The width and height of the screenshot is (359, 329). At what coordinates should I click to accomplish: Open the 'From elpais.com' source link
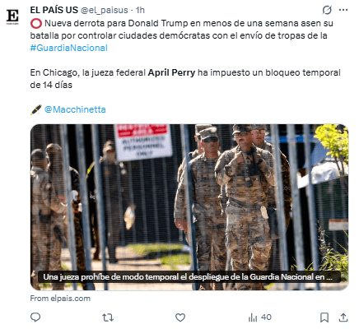(x=60, y=299)
